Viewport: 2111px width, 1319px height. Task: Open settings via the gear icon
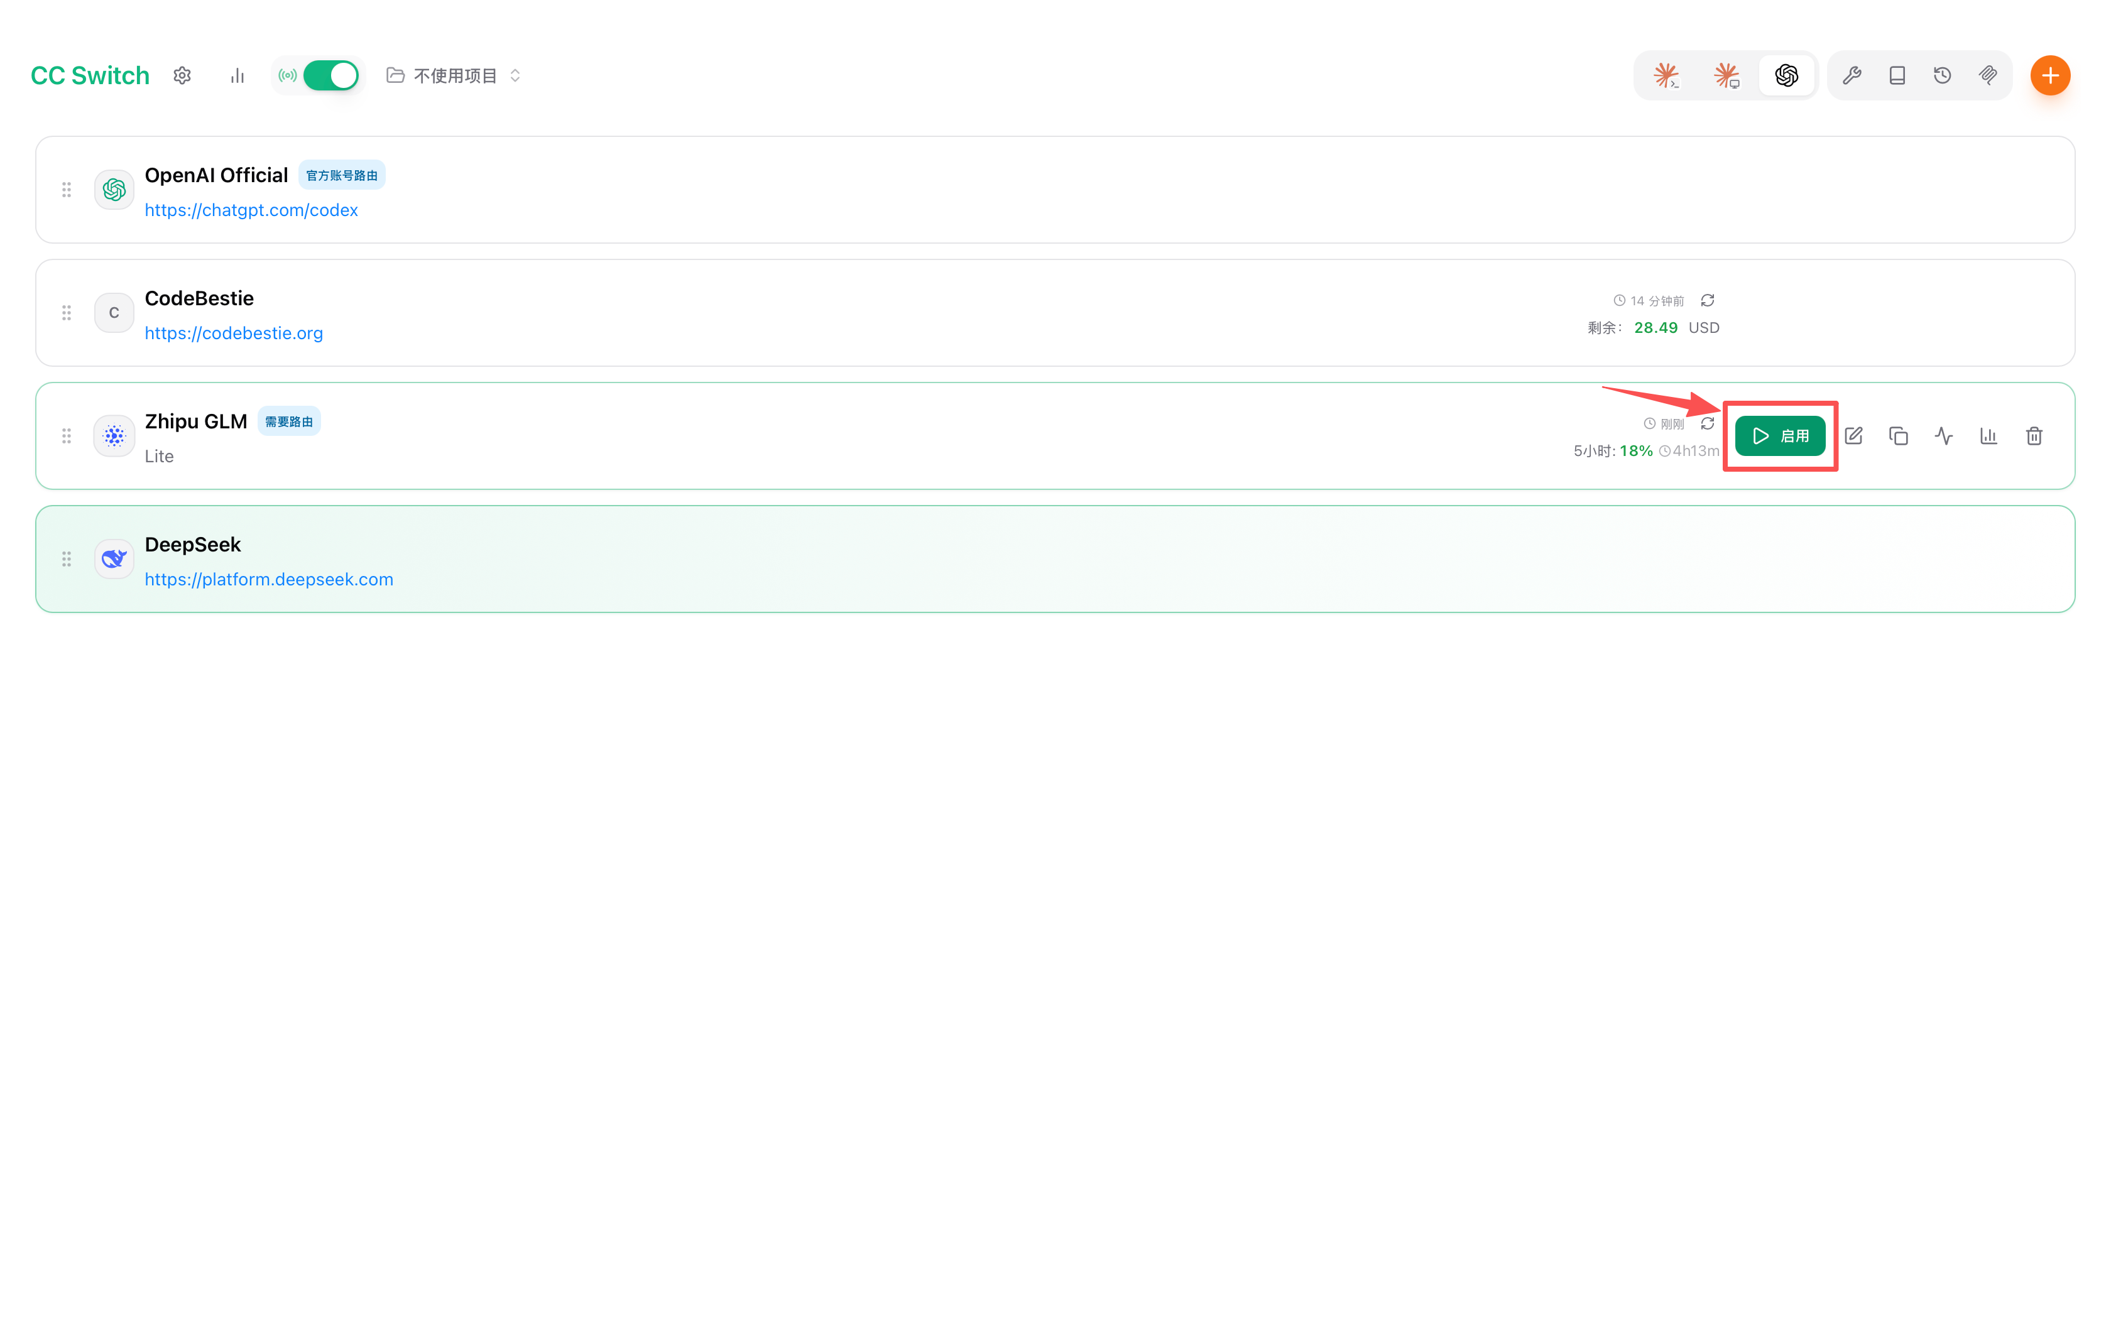[182, 76]
